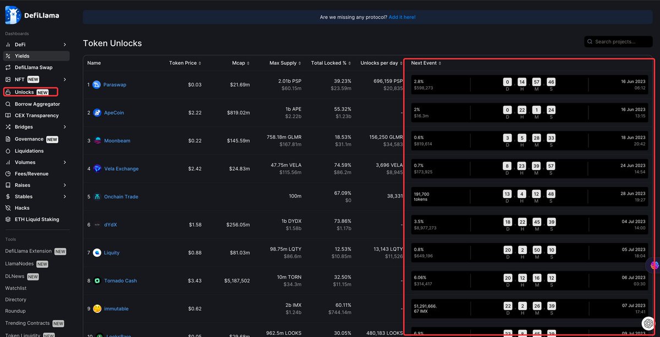660x337 pixels.
Task: Click the Moonbeam token logo
Action: coord(97,141)
